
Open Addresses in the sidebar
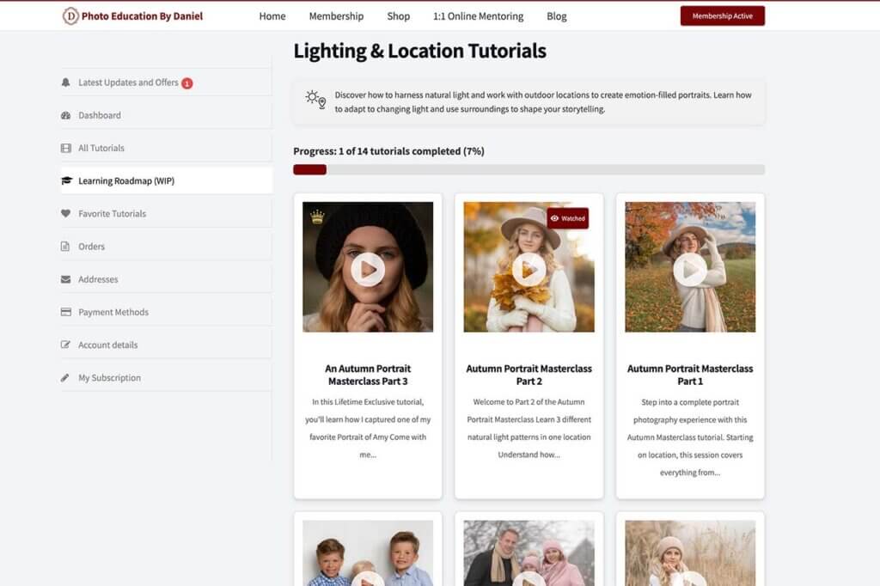[166, 279]
